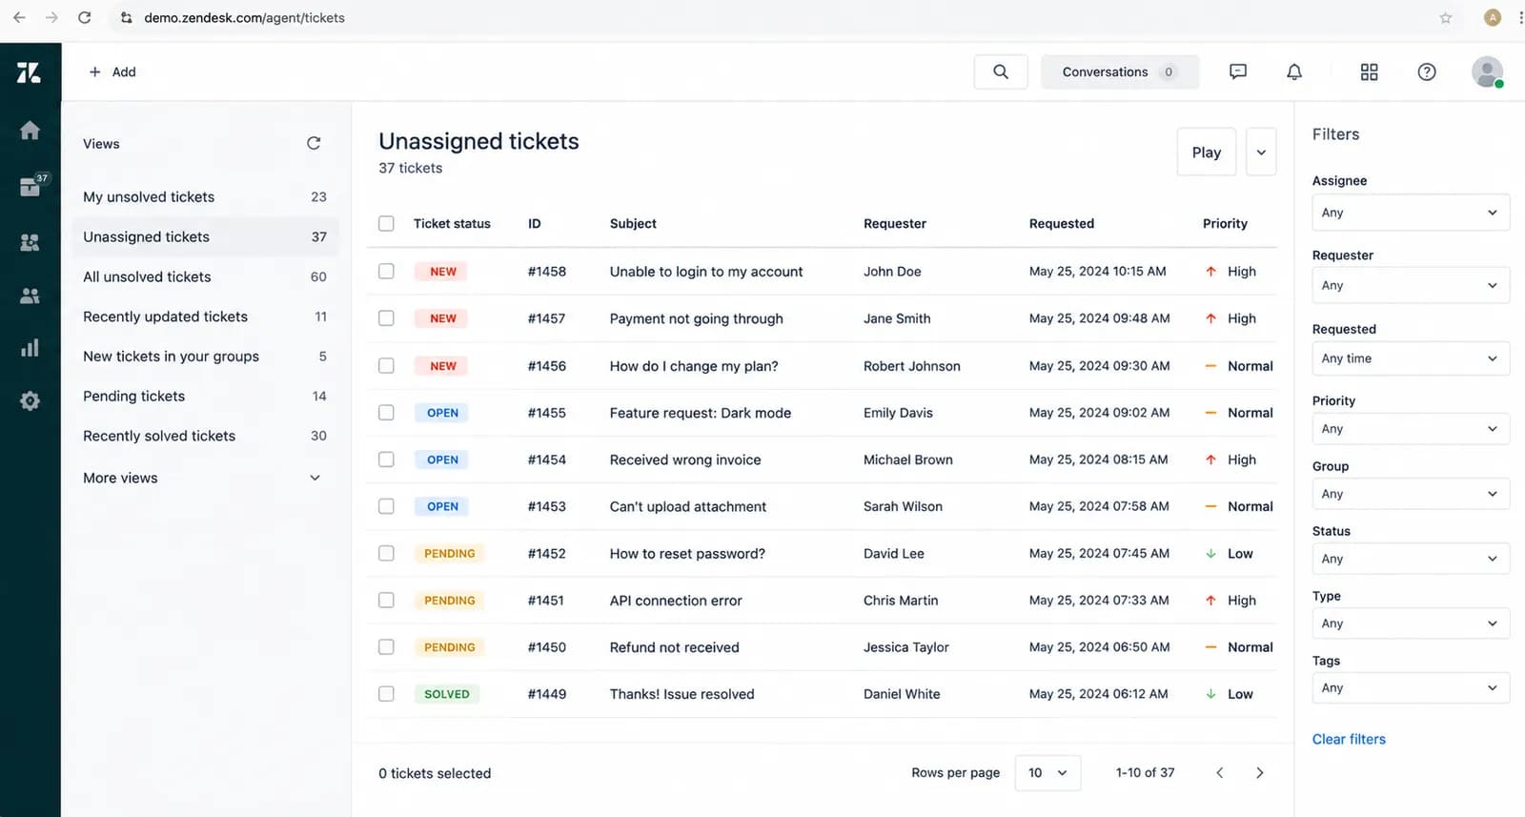This screenshot has width=1525, height=817.
Task: Open Organizations icon in sidebar
Action: coord(30,296)
